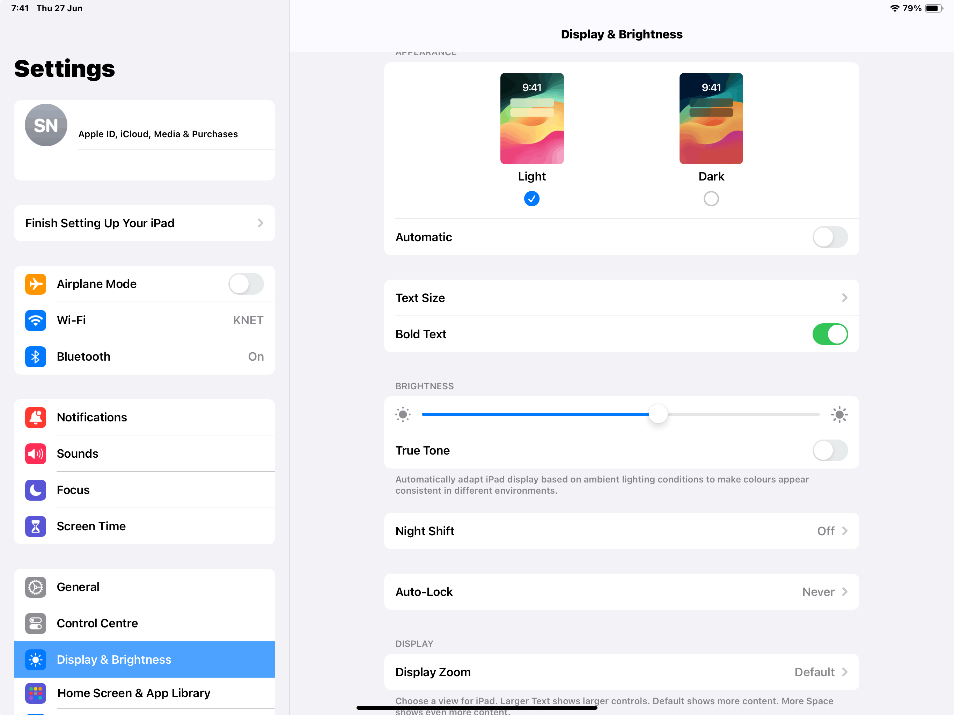Tap the Screen Time hourglass icon

(x=35, y=526)
